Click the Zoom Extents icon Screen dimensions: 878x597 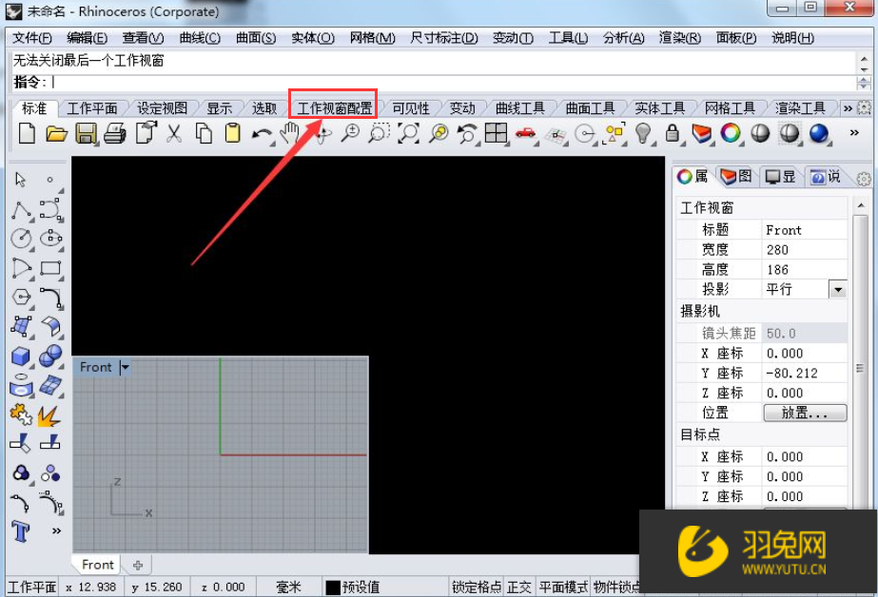[408, 134]
